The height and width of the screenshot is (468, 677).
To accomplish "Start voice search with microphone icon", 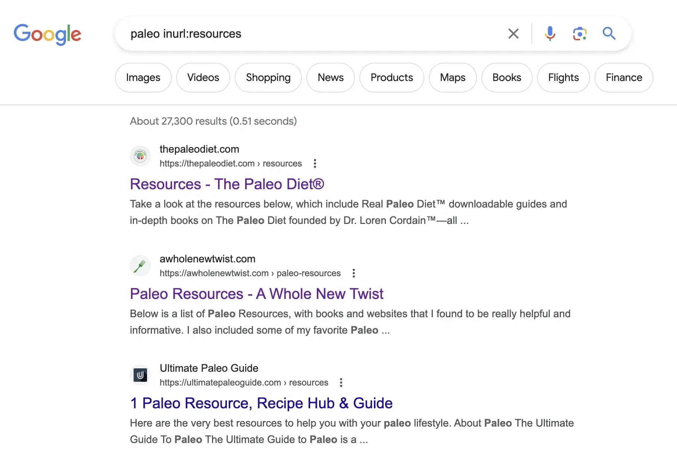I will coord(549,34).
